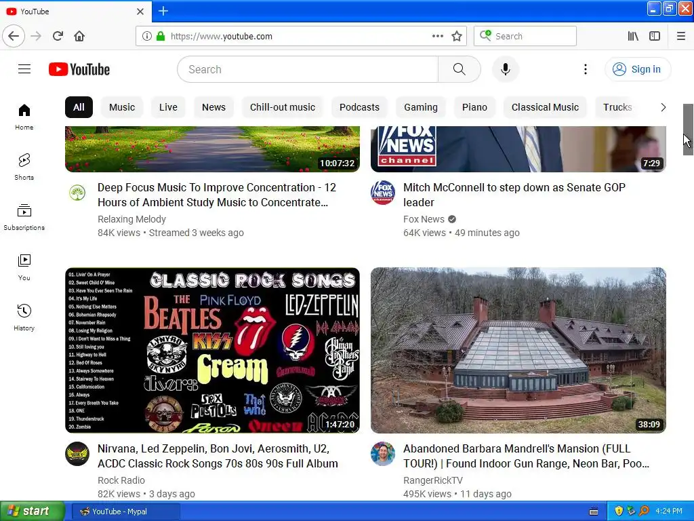Show more filter chips with right chevron
This screenshot has height=521, width=694.
click(663, 107)
